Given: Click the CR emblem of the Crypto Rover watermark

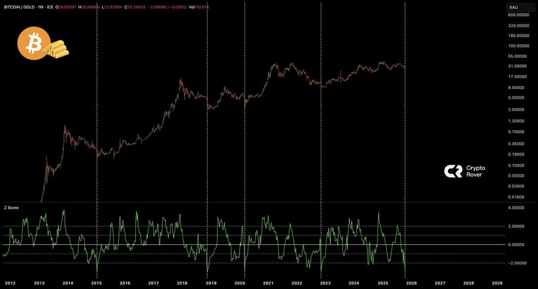Looking at the screenshot, I should pyautogui.click(x=453, y=170).
